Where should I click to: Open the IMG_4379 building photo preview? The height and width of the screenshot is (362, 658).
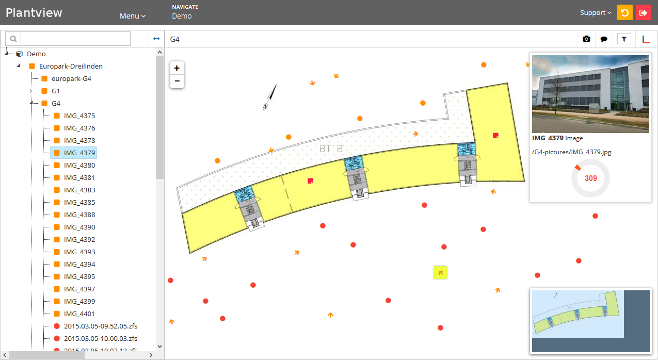point(590,94)
